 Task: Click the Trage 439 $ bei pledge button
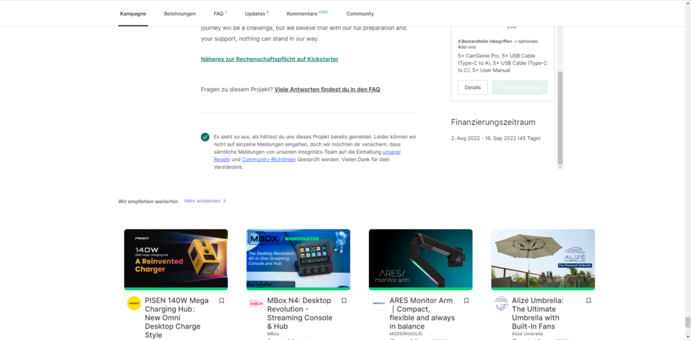pos(520,87)
